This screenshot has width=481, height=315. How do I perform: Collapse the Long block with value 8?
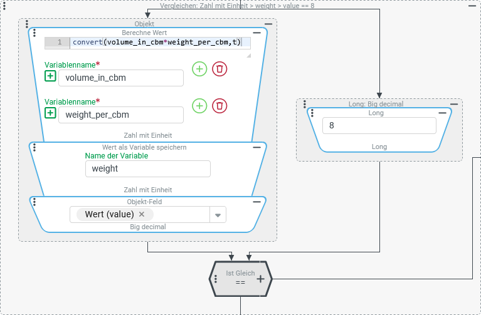[x=443, y=113]
